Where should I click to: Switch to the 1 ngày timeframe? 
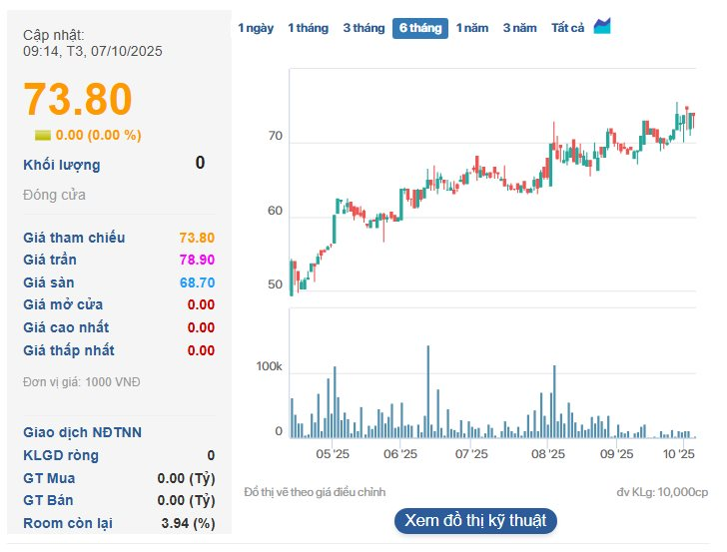(256, 28)
